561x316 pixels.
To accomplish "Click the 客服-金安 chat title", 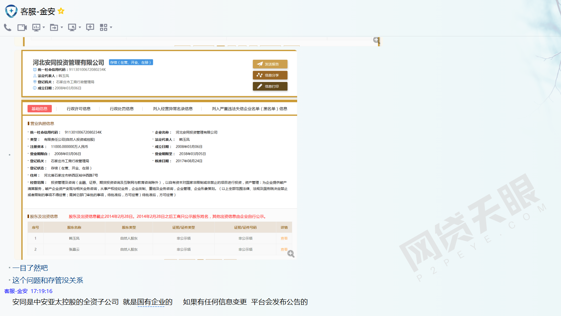I will [38, 12].
